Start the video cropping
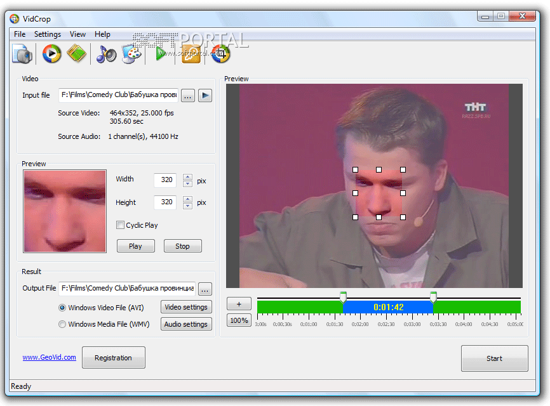 [x=494, y=358]
